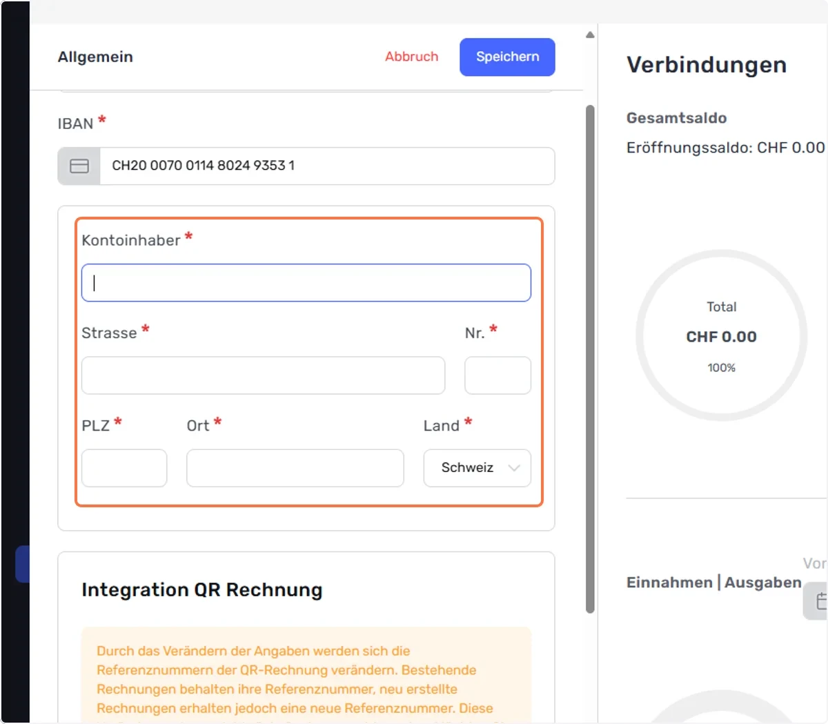Click the Verbindungen title

(707, 65)
